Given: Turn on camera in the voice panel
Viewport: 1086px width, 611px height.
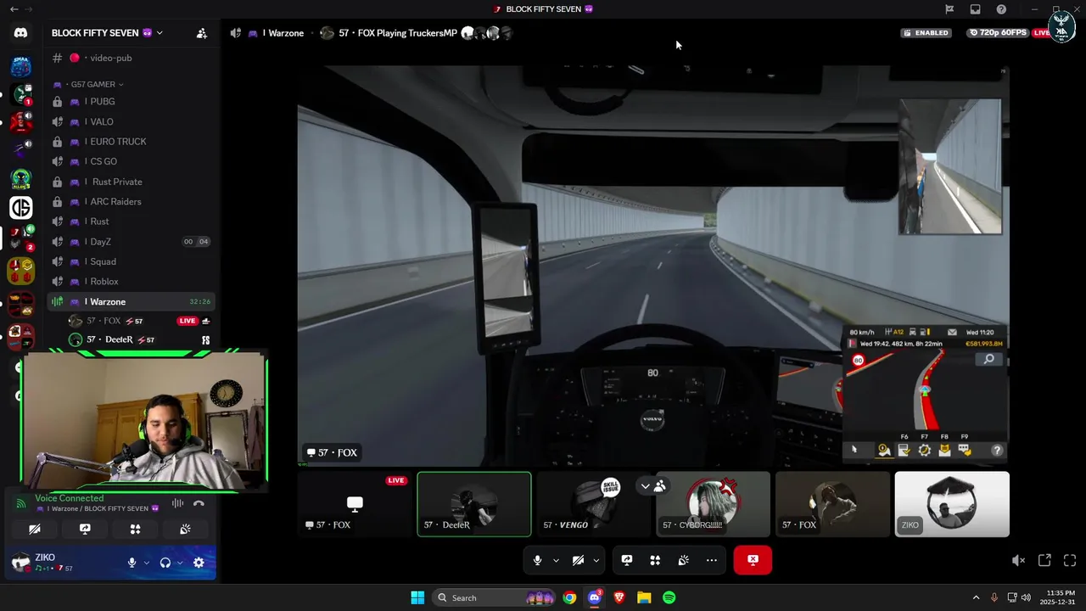Looking at the screenshot, I should (x=35, y=529).
